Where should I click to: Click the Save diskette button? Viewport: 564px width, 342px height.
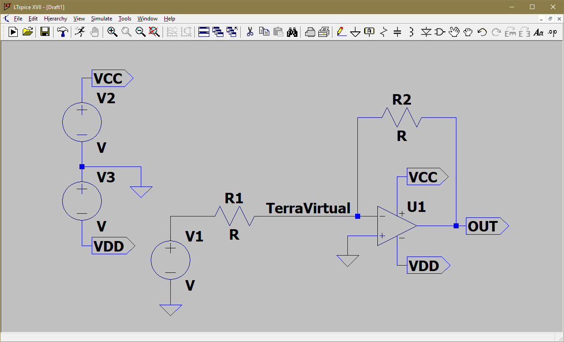(45, 32)
